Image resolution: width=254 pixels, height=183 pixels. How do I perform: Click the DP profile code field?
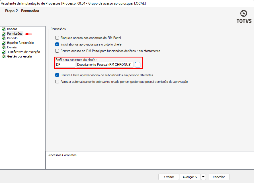(x=65, y=65)
